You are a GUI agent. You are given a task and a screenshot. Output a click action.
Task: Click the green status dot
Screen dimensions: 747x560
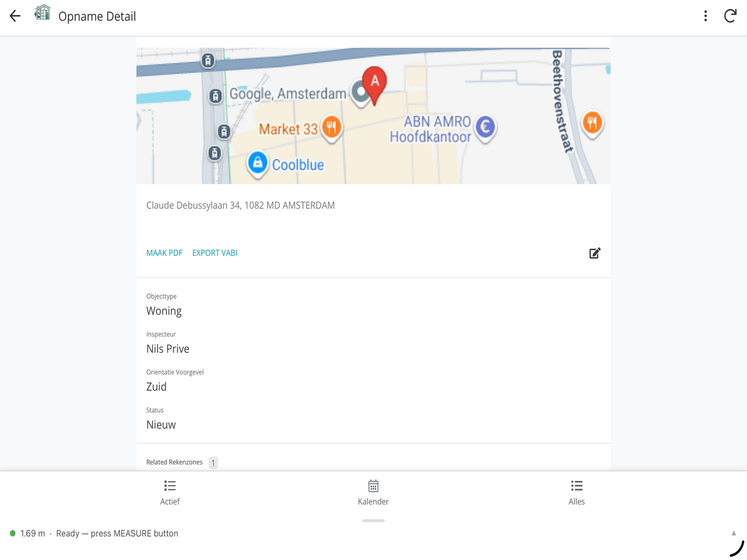pos(12,533)
